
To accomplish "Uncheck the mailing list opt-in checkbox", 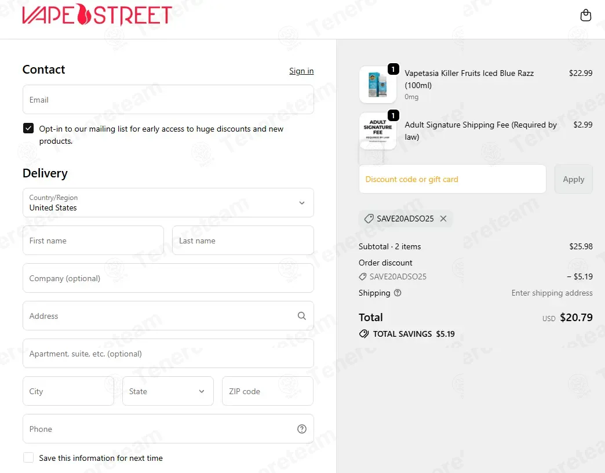I will (28, 128).
